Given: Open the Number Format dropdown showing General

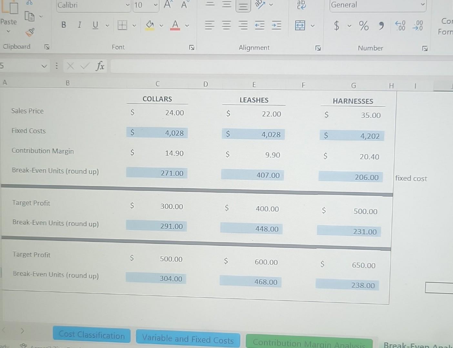Looking at the screenshot, I should point(377,5).
